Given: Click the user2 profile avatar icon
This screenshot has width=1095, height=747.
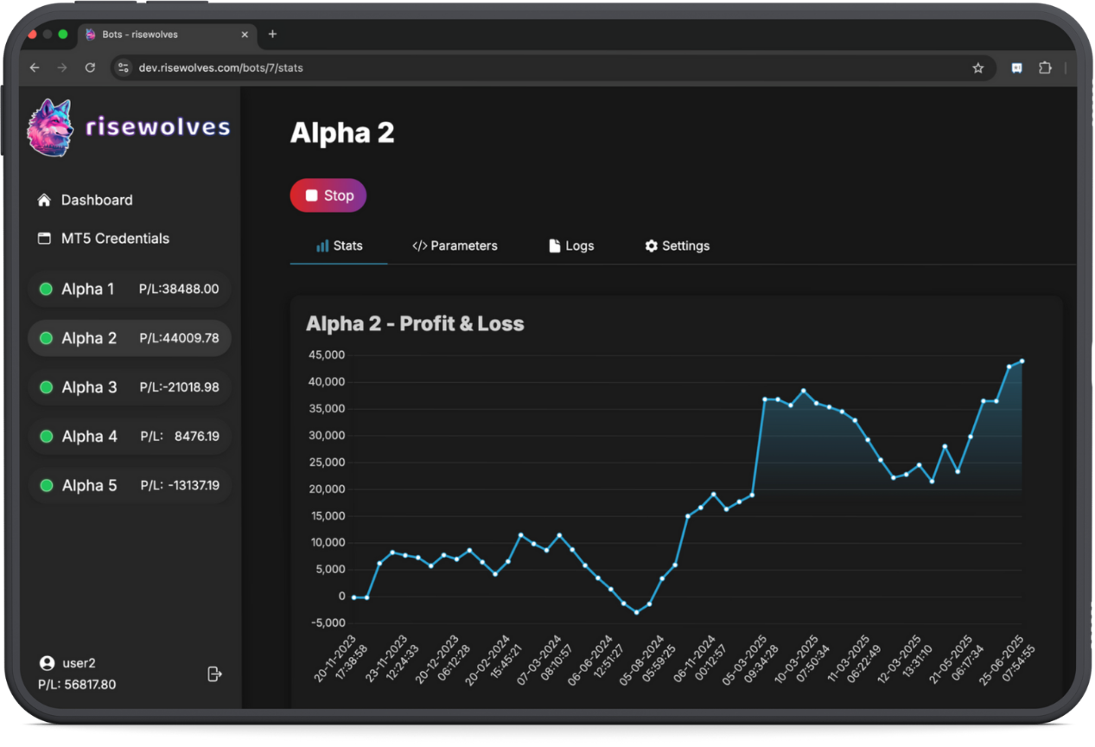Looking at the screenshot, I should [47, 663].
